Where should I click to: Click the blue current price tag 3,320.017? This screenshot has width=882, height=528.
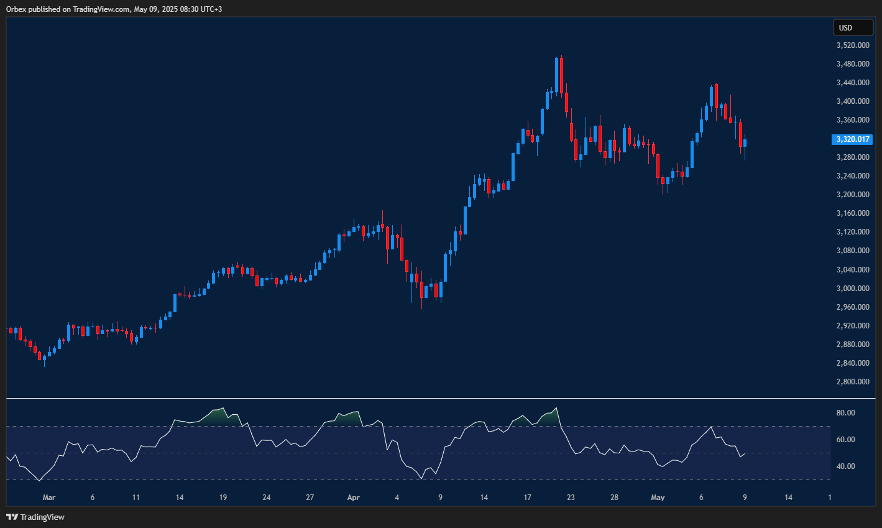coord(852,139)
